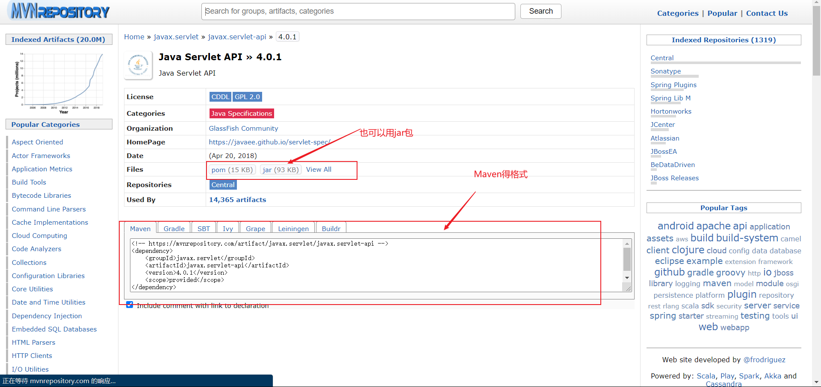Click the snippet textarea scroll-up arrow
This screenshot has width=821, height=387.
point(627,243)
